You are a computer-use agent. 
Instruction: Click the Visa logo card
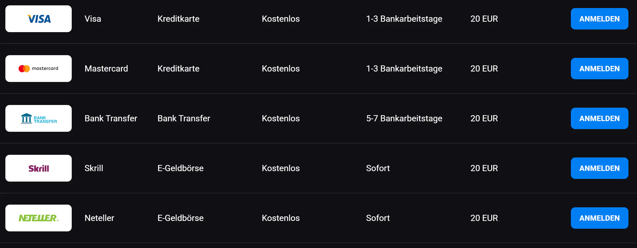[39, 19]
